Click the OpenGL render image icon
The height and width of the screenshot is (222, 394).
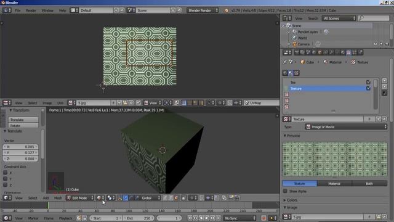[231, 198]
